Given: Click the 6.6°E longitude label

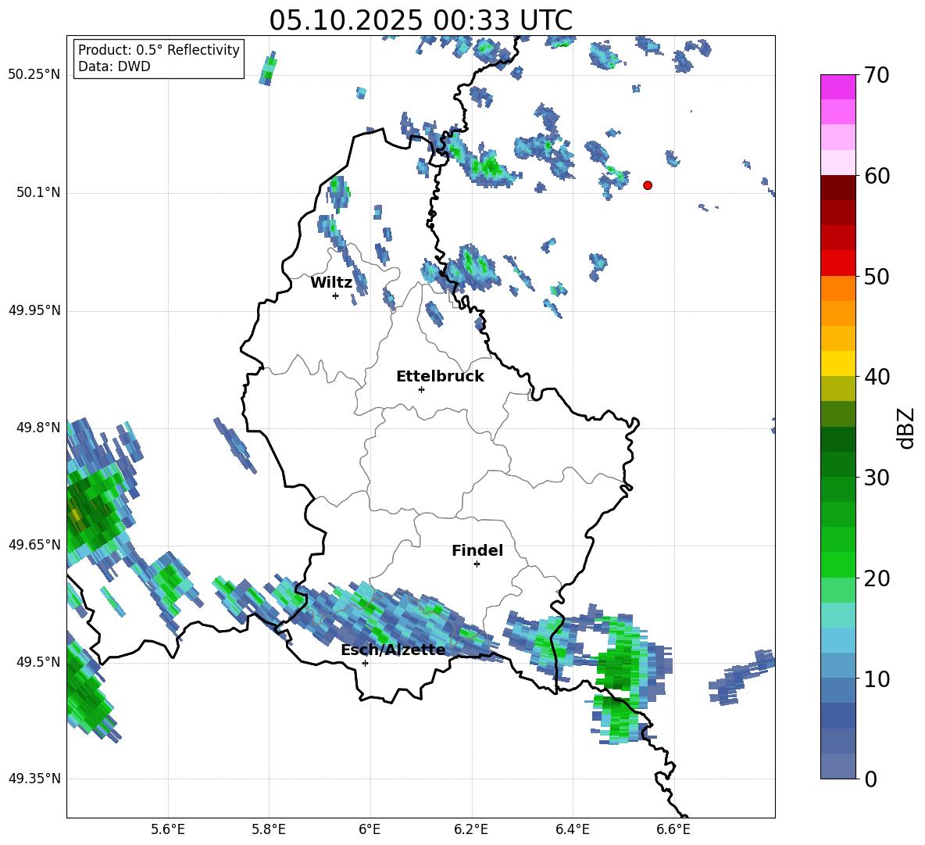Looking at the screenshot, I should point(673,829).
